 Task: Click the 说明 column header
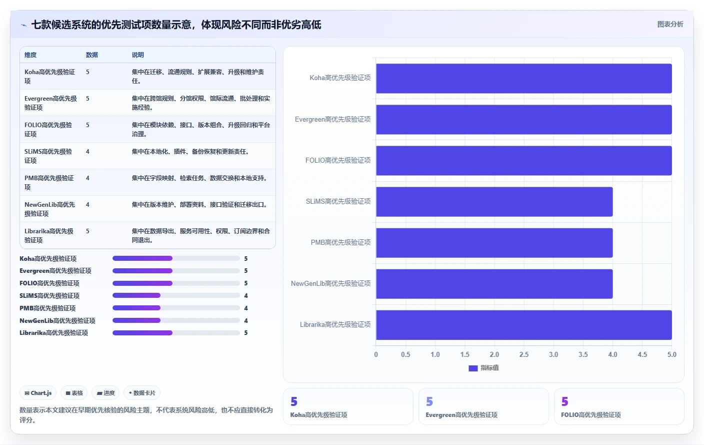click(138, 55)
